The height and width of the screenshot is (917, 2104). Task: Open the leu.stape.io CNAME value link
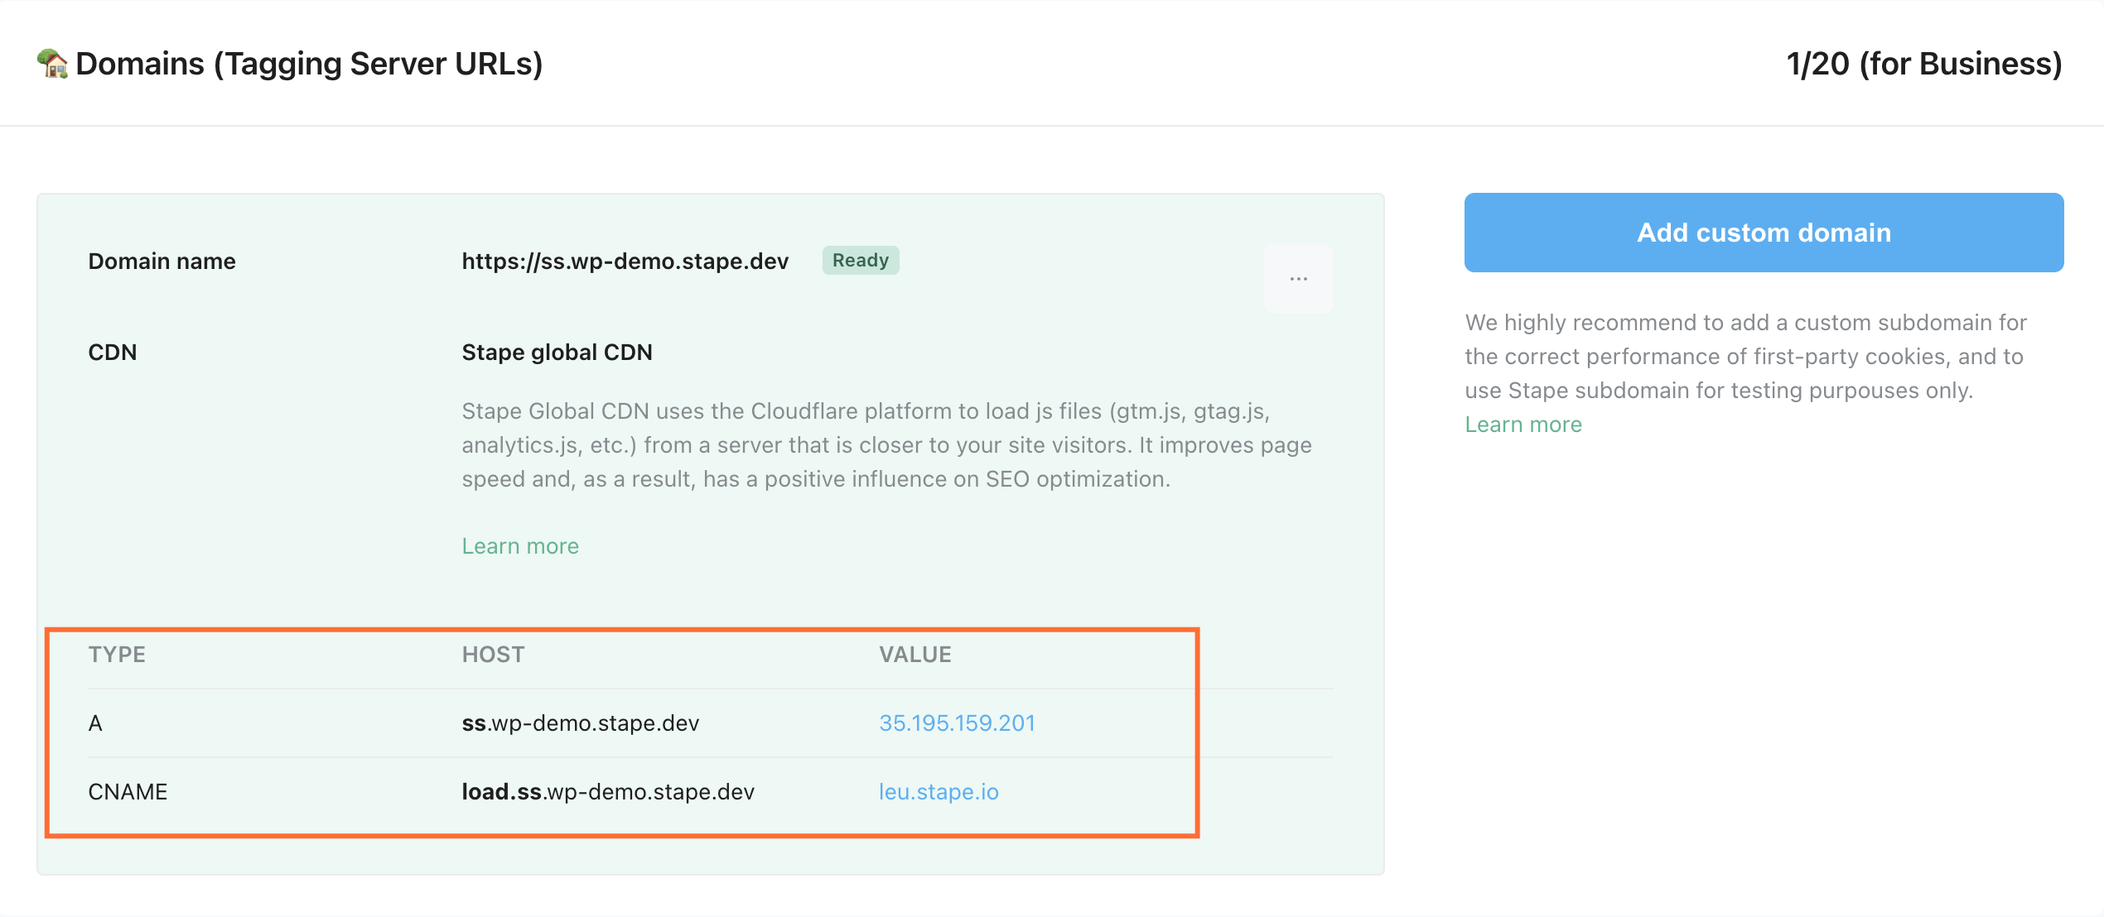click(939, 791)
